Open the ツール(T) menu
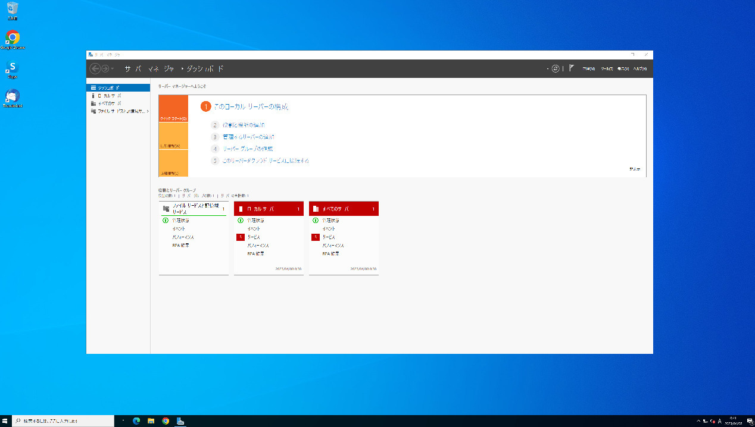Screen dimensions: 755x427 (x=607, y=69)
